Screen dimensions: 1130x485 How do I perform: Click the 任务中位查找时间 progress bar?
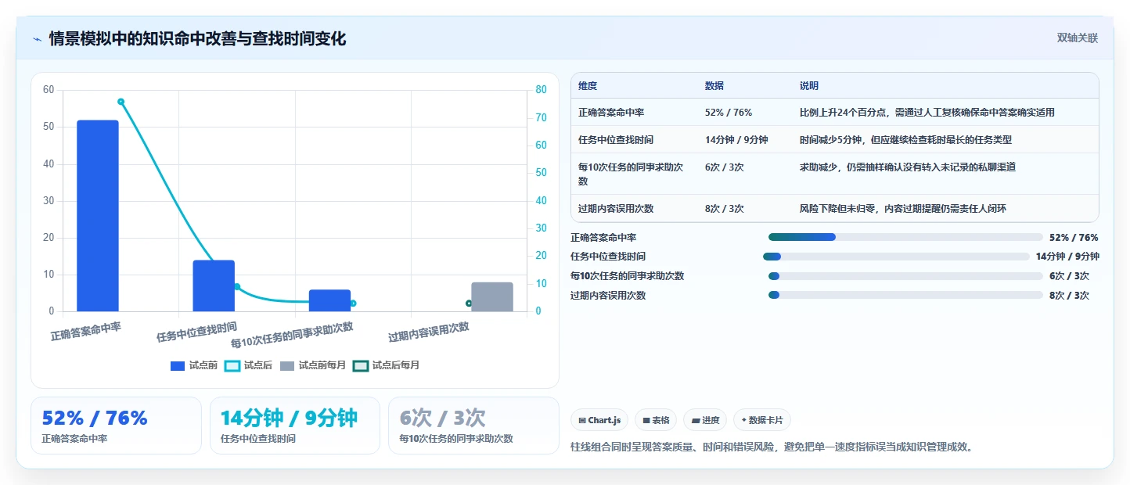896,257
